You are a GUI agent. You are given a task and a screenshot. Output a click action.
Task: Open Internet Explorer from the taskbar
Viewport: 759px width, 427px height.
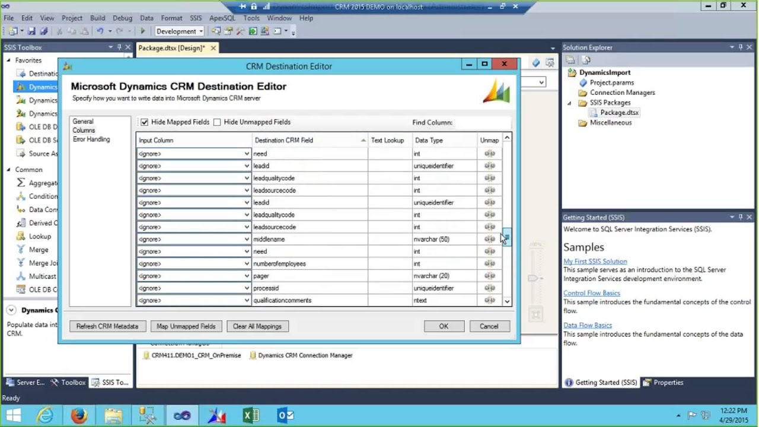[x=45, y=416]
